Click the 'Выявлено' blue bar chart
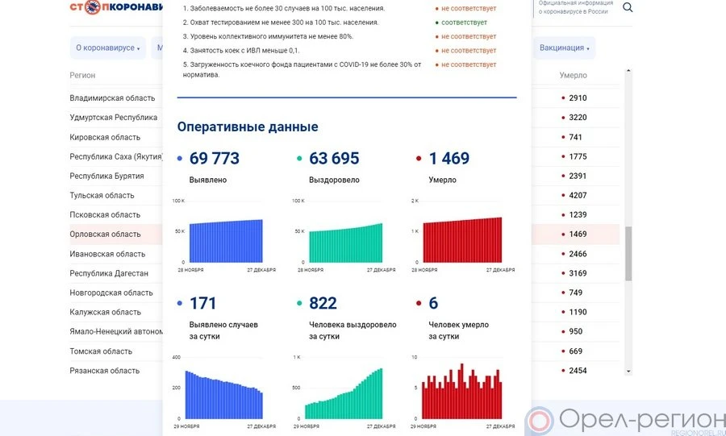 point(226,241)
